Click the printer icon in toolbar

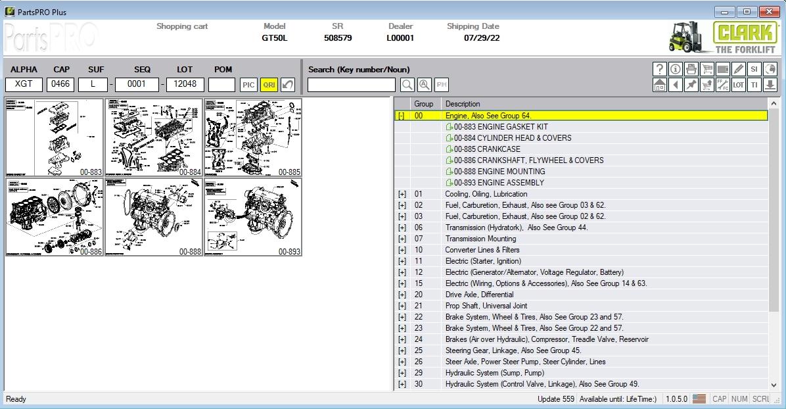click(691, 69)
